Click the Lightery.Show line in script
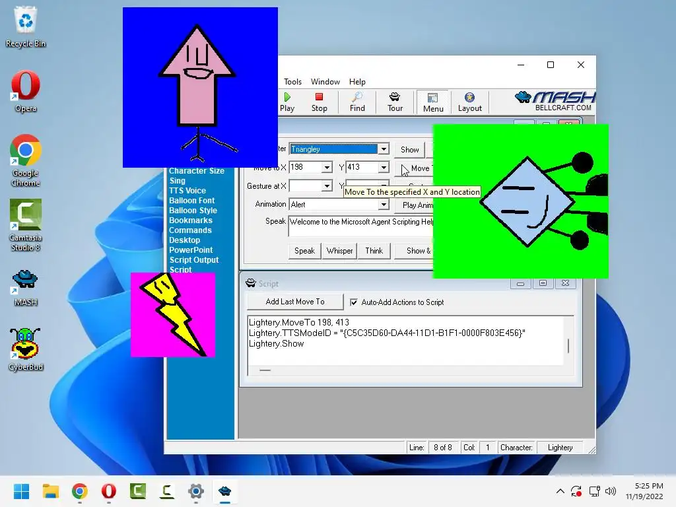This screenshot has height=507, width=676. coord(277,343)
